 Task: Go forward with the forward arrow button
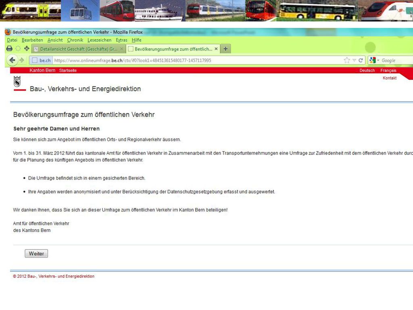22,60
